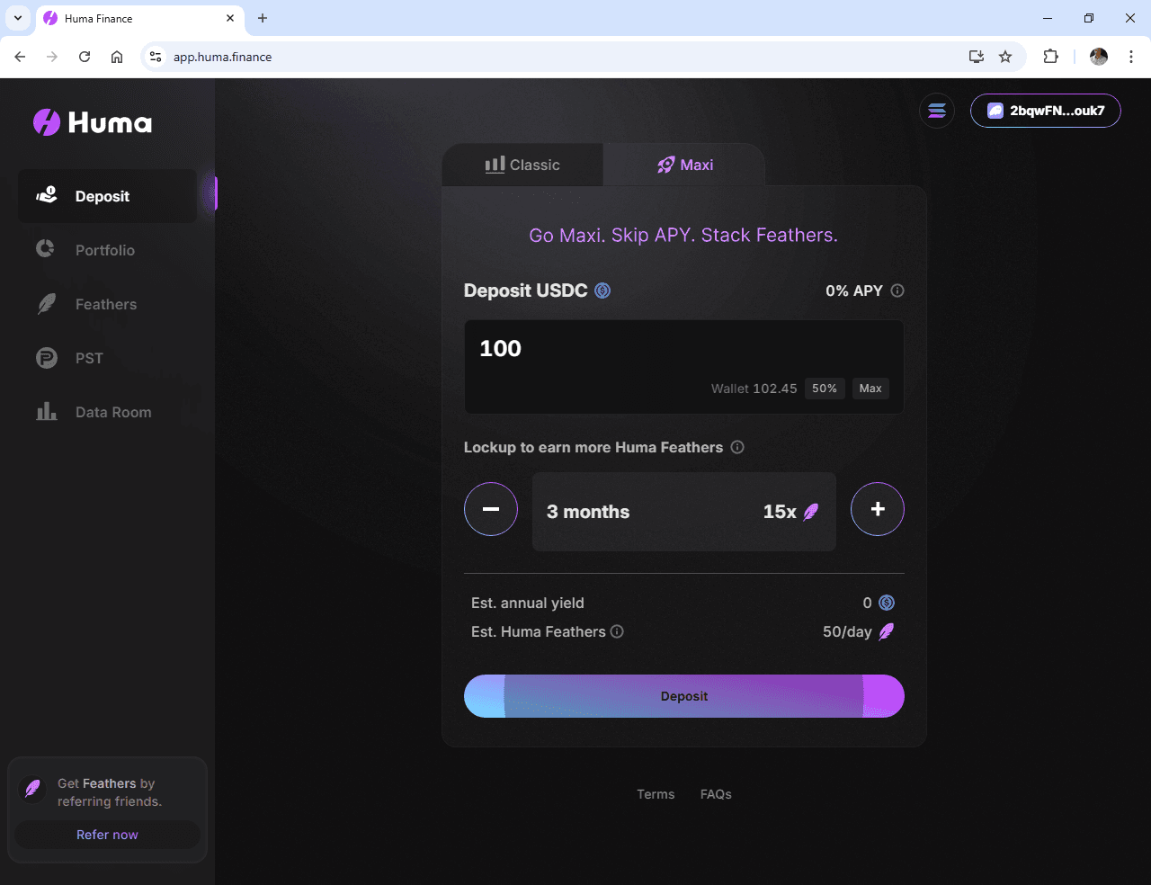The width and height of the screenshot is (1151, 885).
Task: Open the browser home page
Action: [x=117, y=57]
